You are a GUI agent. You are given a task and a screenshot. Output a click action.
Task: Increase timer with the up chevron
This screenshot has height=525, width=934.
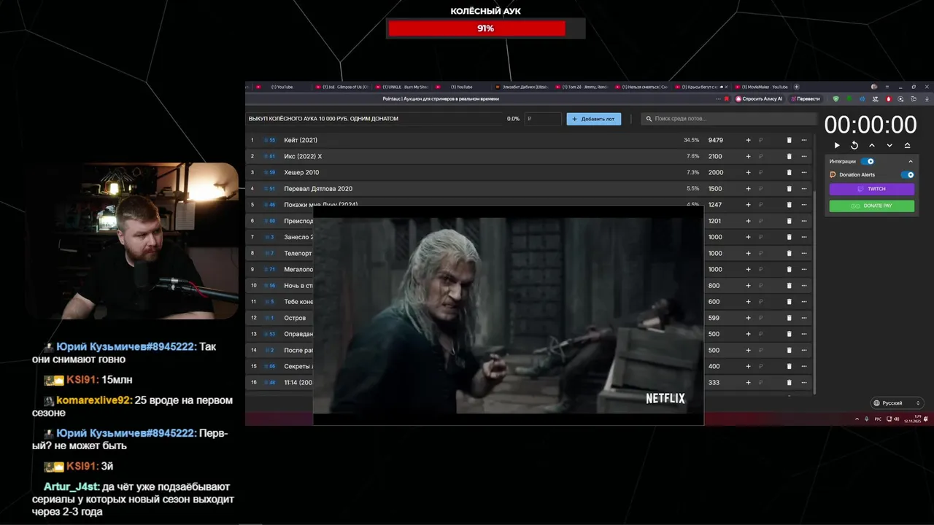[872, 145]
